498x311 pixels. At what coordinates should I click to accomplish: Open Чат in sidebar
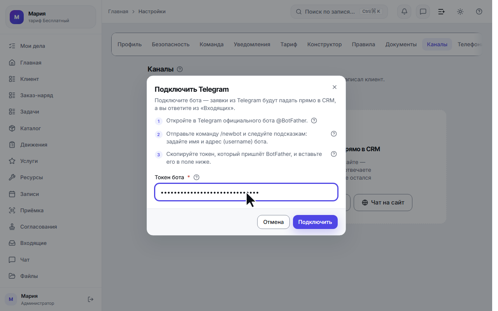coord(51,260)
